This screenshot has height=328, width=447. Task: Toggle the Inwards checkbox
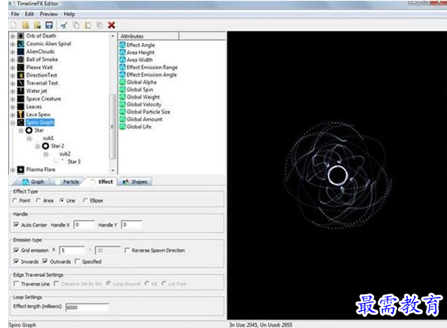pos(16,261)
